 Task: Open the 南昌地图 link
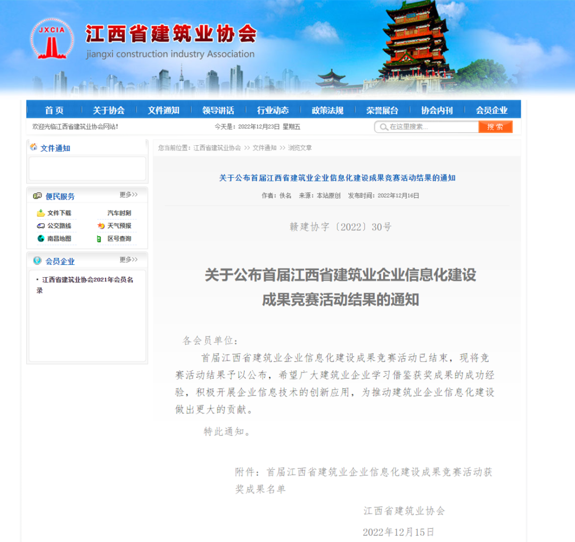coord(59,239)
